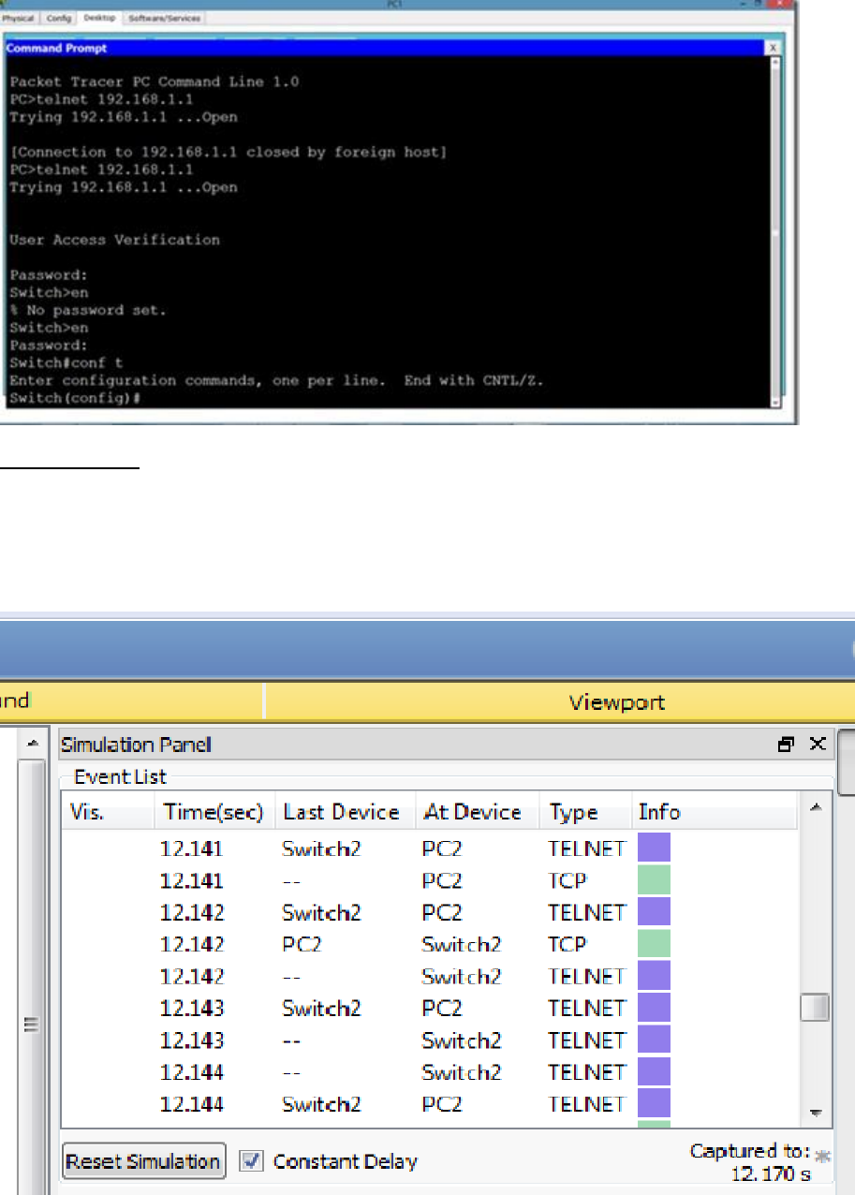The image size is (855, 1195).
Task: Sort by the Time(sec) column header
Action: pos(214,812)
